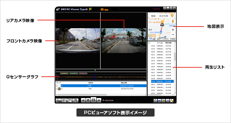Open the folder icon in bottom toolbar
This screenshot has height=123, width=231.
(59, 101)
